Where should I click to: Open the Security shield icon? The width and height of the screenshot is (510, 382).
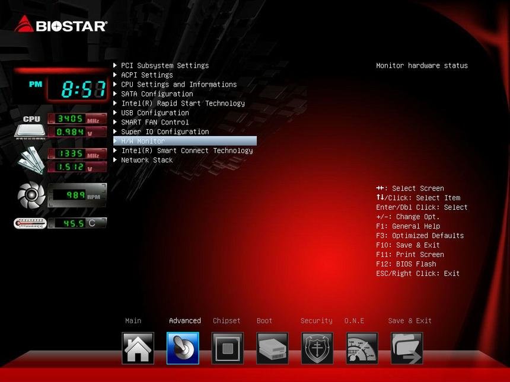point(317,348)
